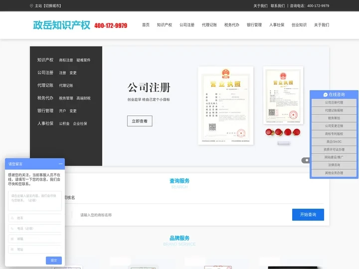Click the 政岳知识产权 logo
The image size is (359, 269).
coord(62,25)
